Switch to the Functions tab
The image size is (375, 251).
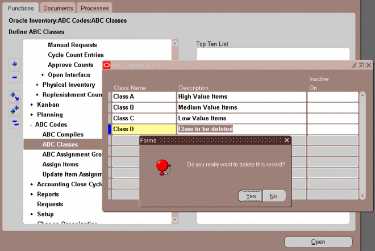21,8
